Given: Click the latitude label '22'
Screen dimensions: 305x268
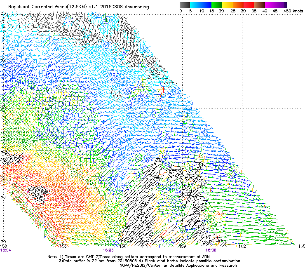Looking at the screenshot, I should coord(3,197).
